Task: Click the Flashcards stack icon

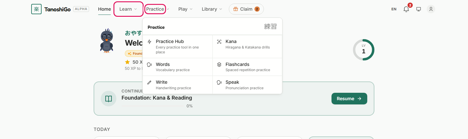Action: [x=219, y=65]
